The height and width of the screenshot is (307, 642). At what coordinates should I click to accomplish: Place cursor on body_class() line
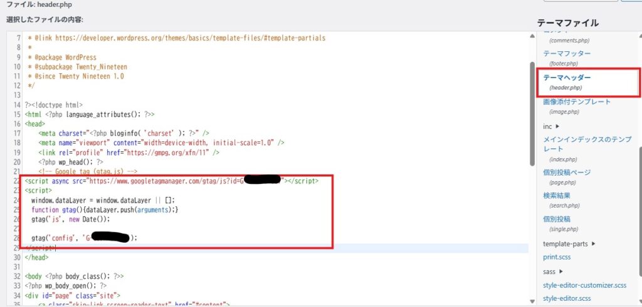click(x=74, y=276)
